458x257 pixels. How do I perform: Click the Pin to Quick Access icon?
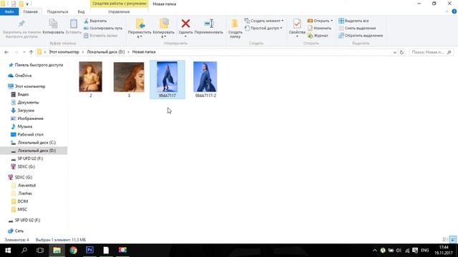[x=21, y=24]
